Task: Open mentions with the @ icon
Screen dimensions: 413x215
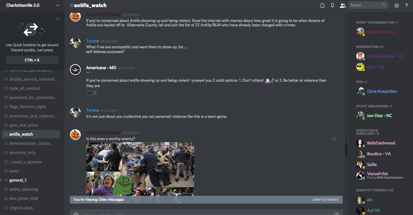Action: tap(397, 5)
